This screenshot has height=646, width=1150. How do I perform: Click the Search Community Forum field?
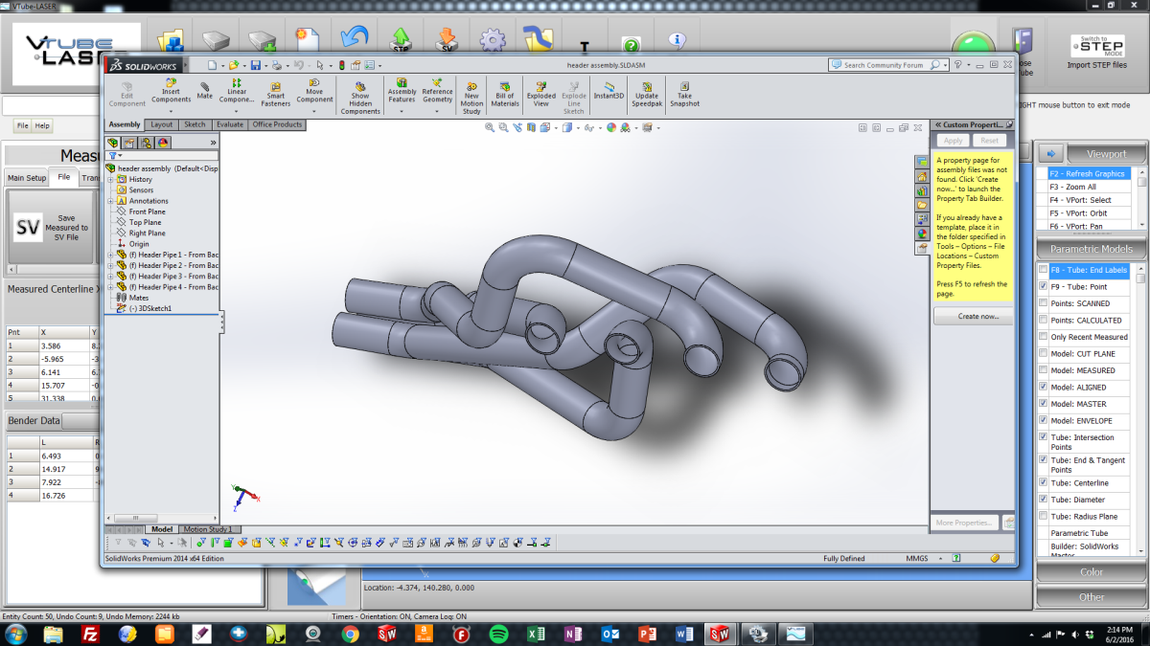(x=884, y=65)
